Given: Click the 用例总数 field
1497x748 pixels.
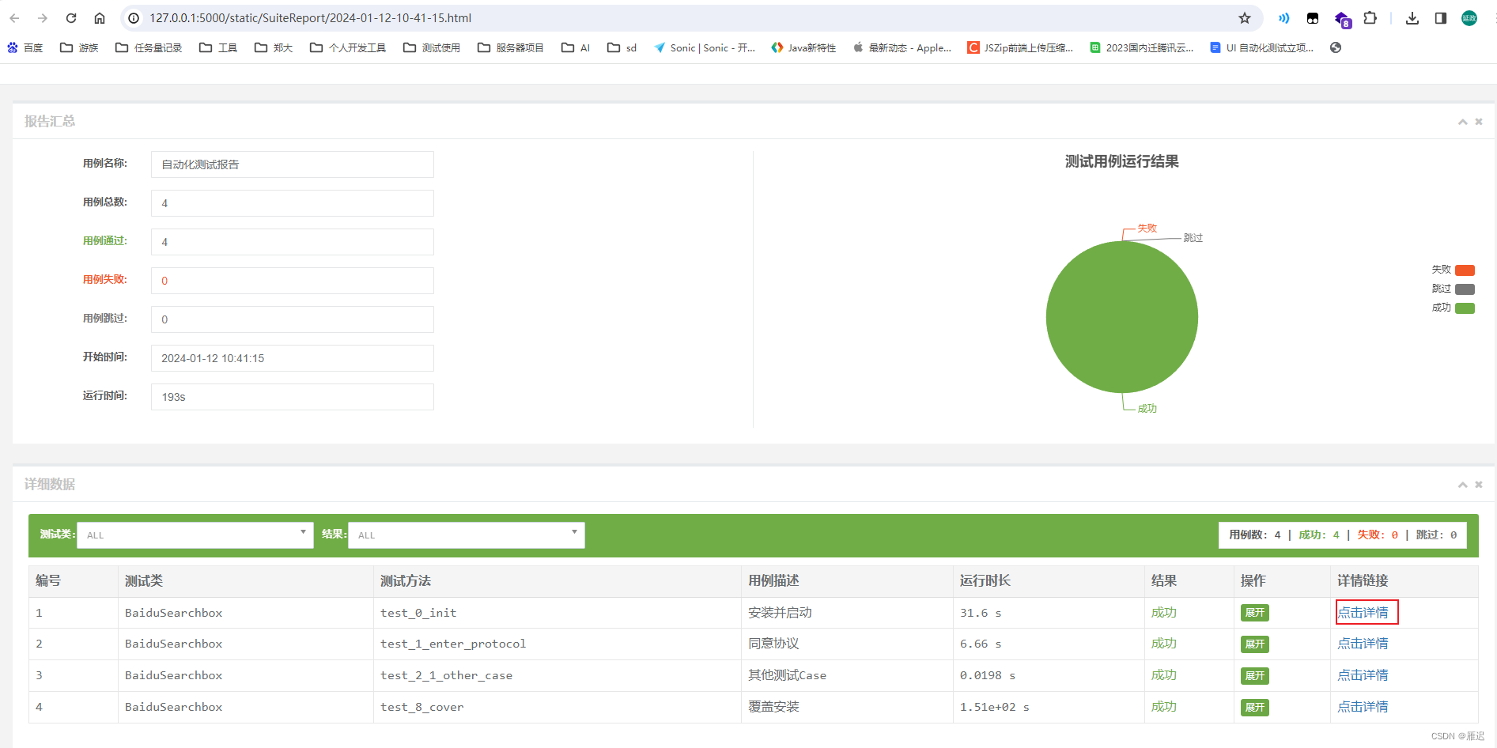Looking at the screenshot, I should point(293,203).
